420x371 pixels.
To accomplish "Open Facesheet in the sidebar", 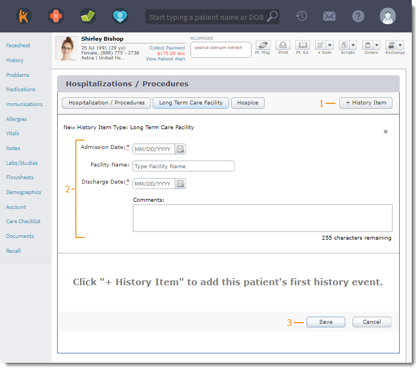I will [18, 45].
